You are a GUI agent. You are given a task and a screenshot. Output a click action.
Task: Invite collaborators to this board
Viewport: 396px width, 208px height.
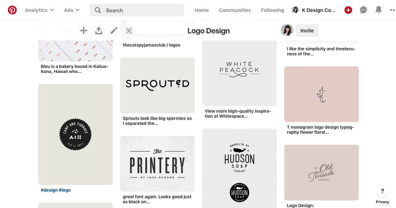(x=307, y=30)
